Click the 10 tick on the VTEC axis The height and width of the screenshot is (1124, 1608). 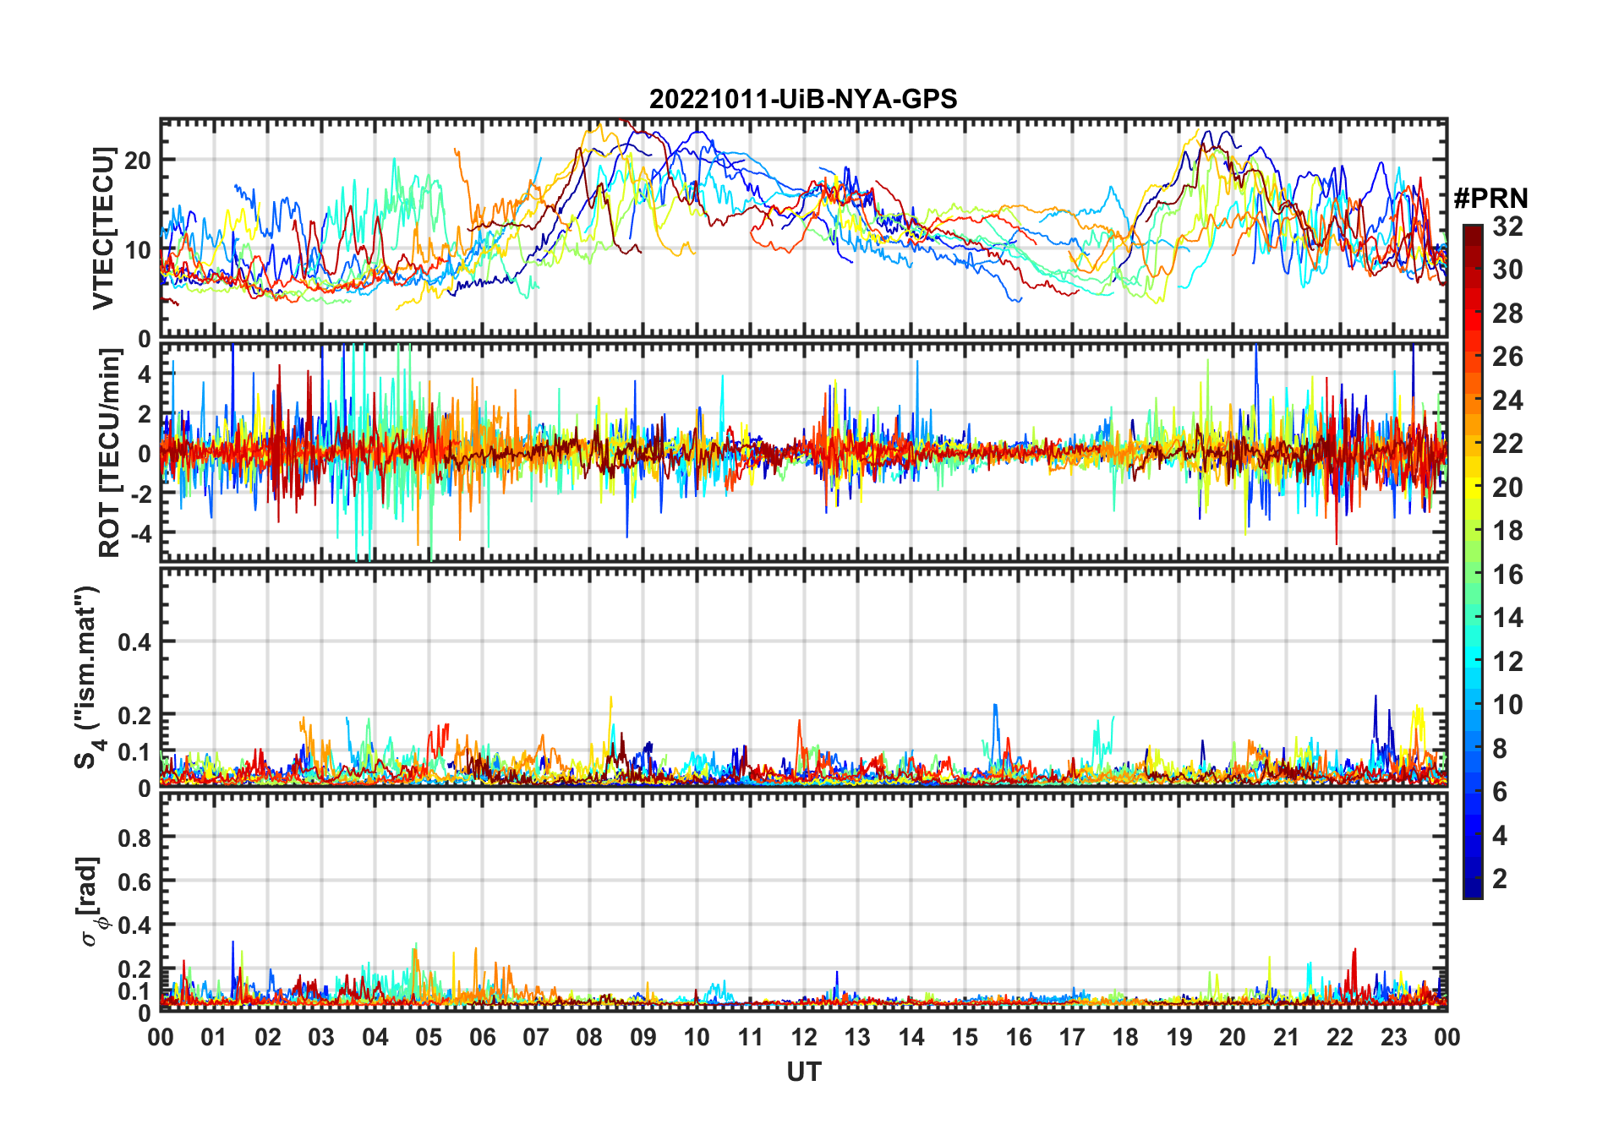(138, 249)
